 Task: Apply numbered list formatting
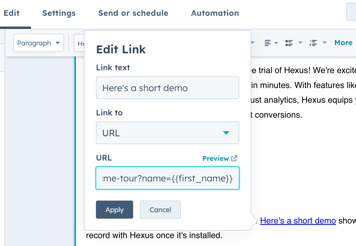[x=314, y=43]
